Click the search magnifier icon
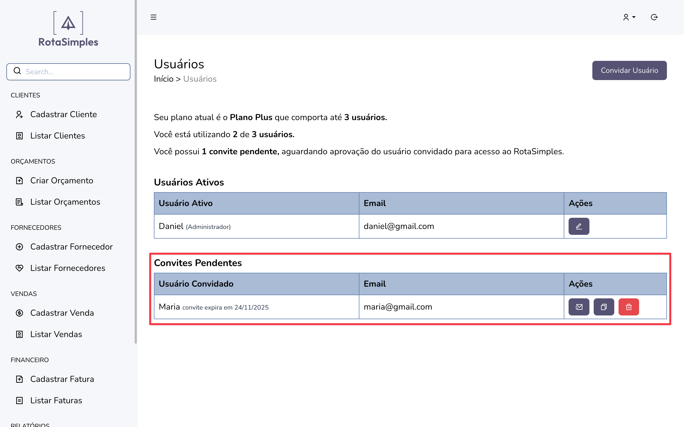This screenshot has width=684, height=427. click(x=18, y=71)
